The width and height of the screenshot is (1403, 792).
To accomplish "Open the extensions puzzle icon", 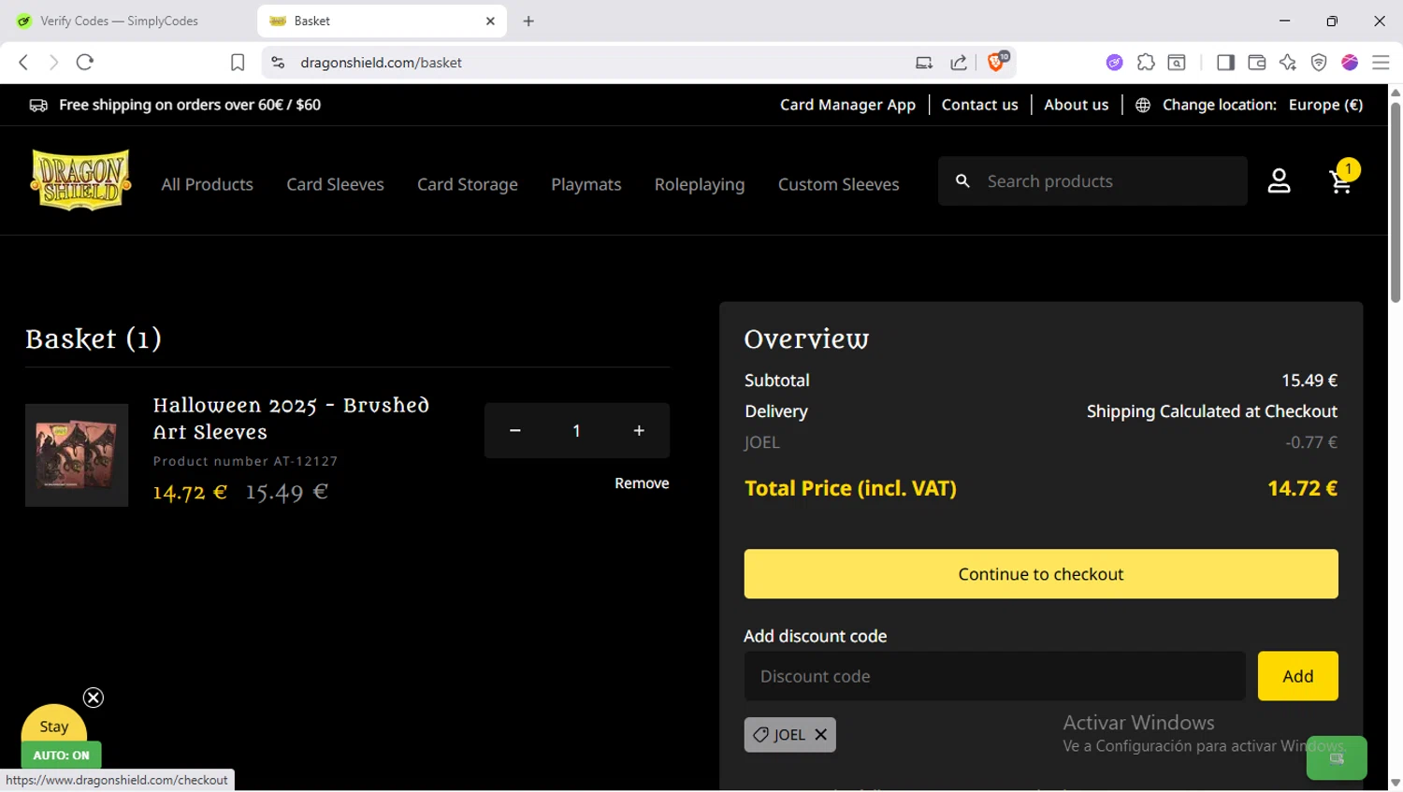I will tap(1146, 63).
